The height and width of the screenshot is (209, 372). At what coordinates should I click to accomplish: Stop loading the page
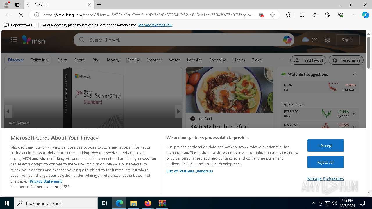point(21,15)
